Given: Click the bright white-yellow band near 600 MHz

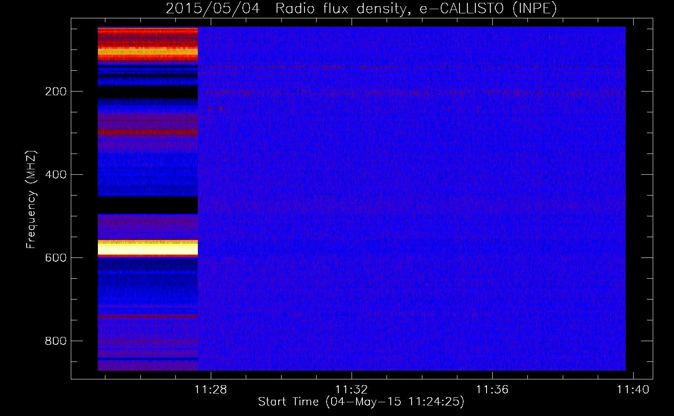Looking at the screenshot, I should click(148, 248).
